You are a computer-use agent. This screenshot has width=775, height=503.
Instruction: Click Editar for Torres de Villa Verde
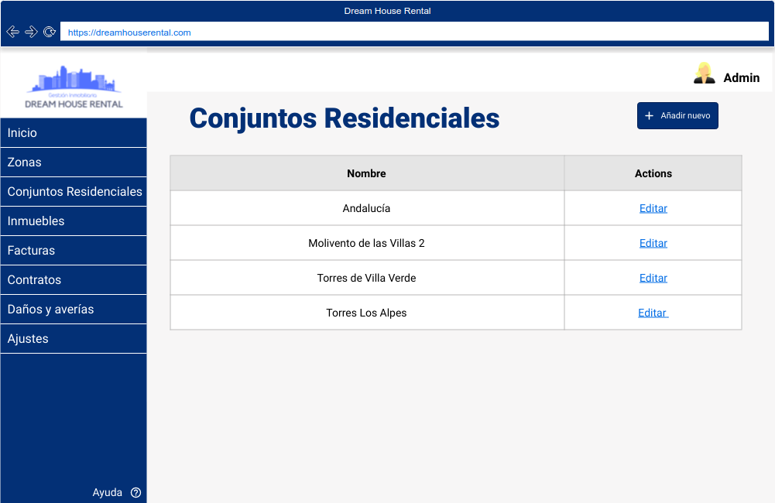(653, 278)
